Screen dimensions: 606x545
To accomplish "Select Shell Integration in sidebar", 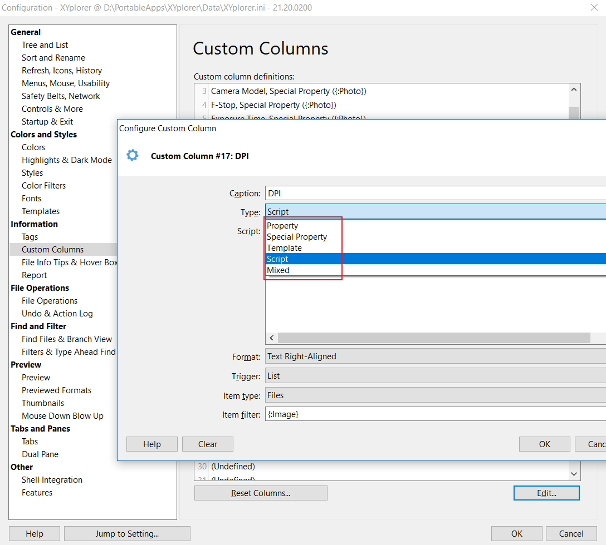I will [x=52, y=480].
